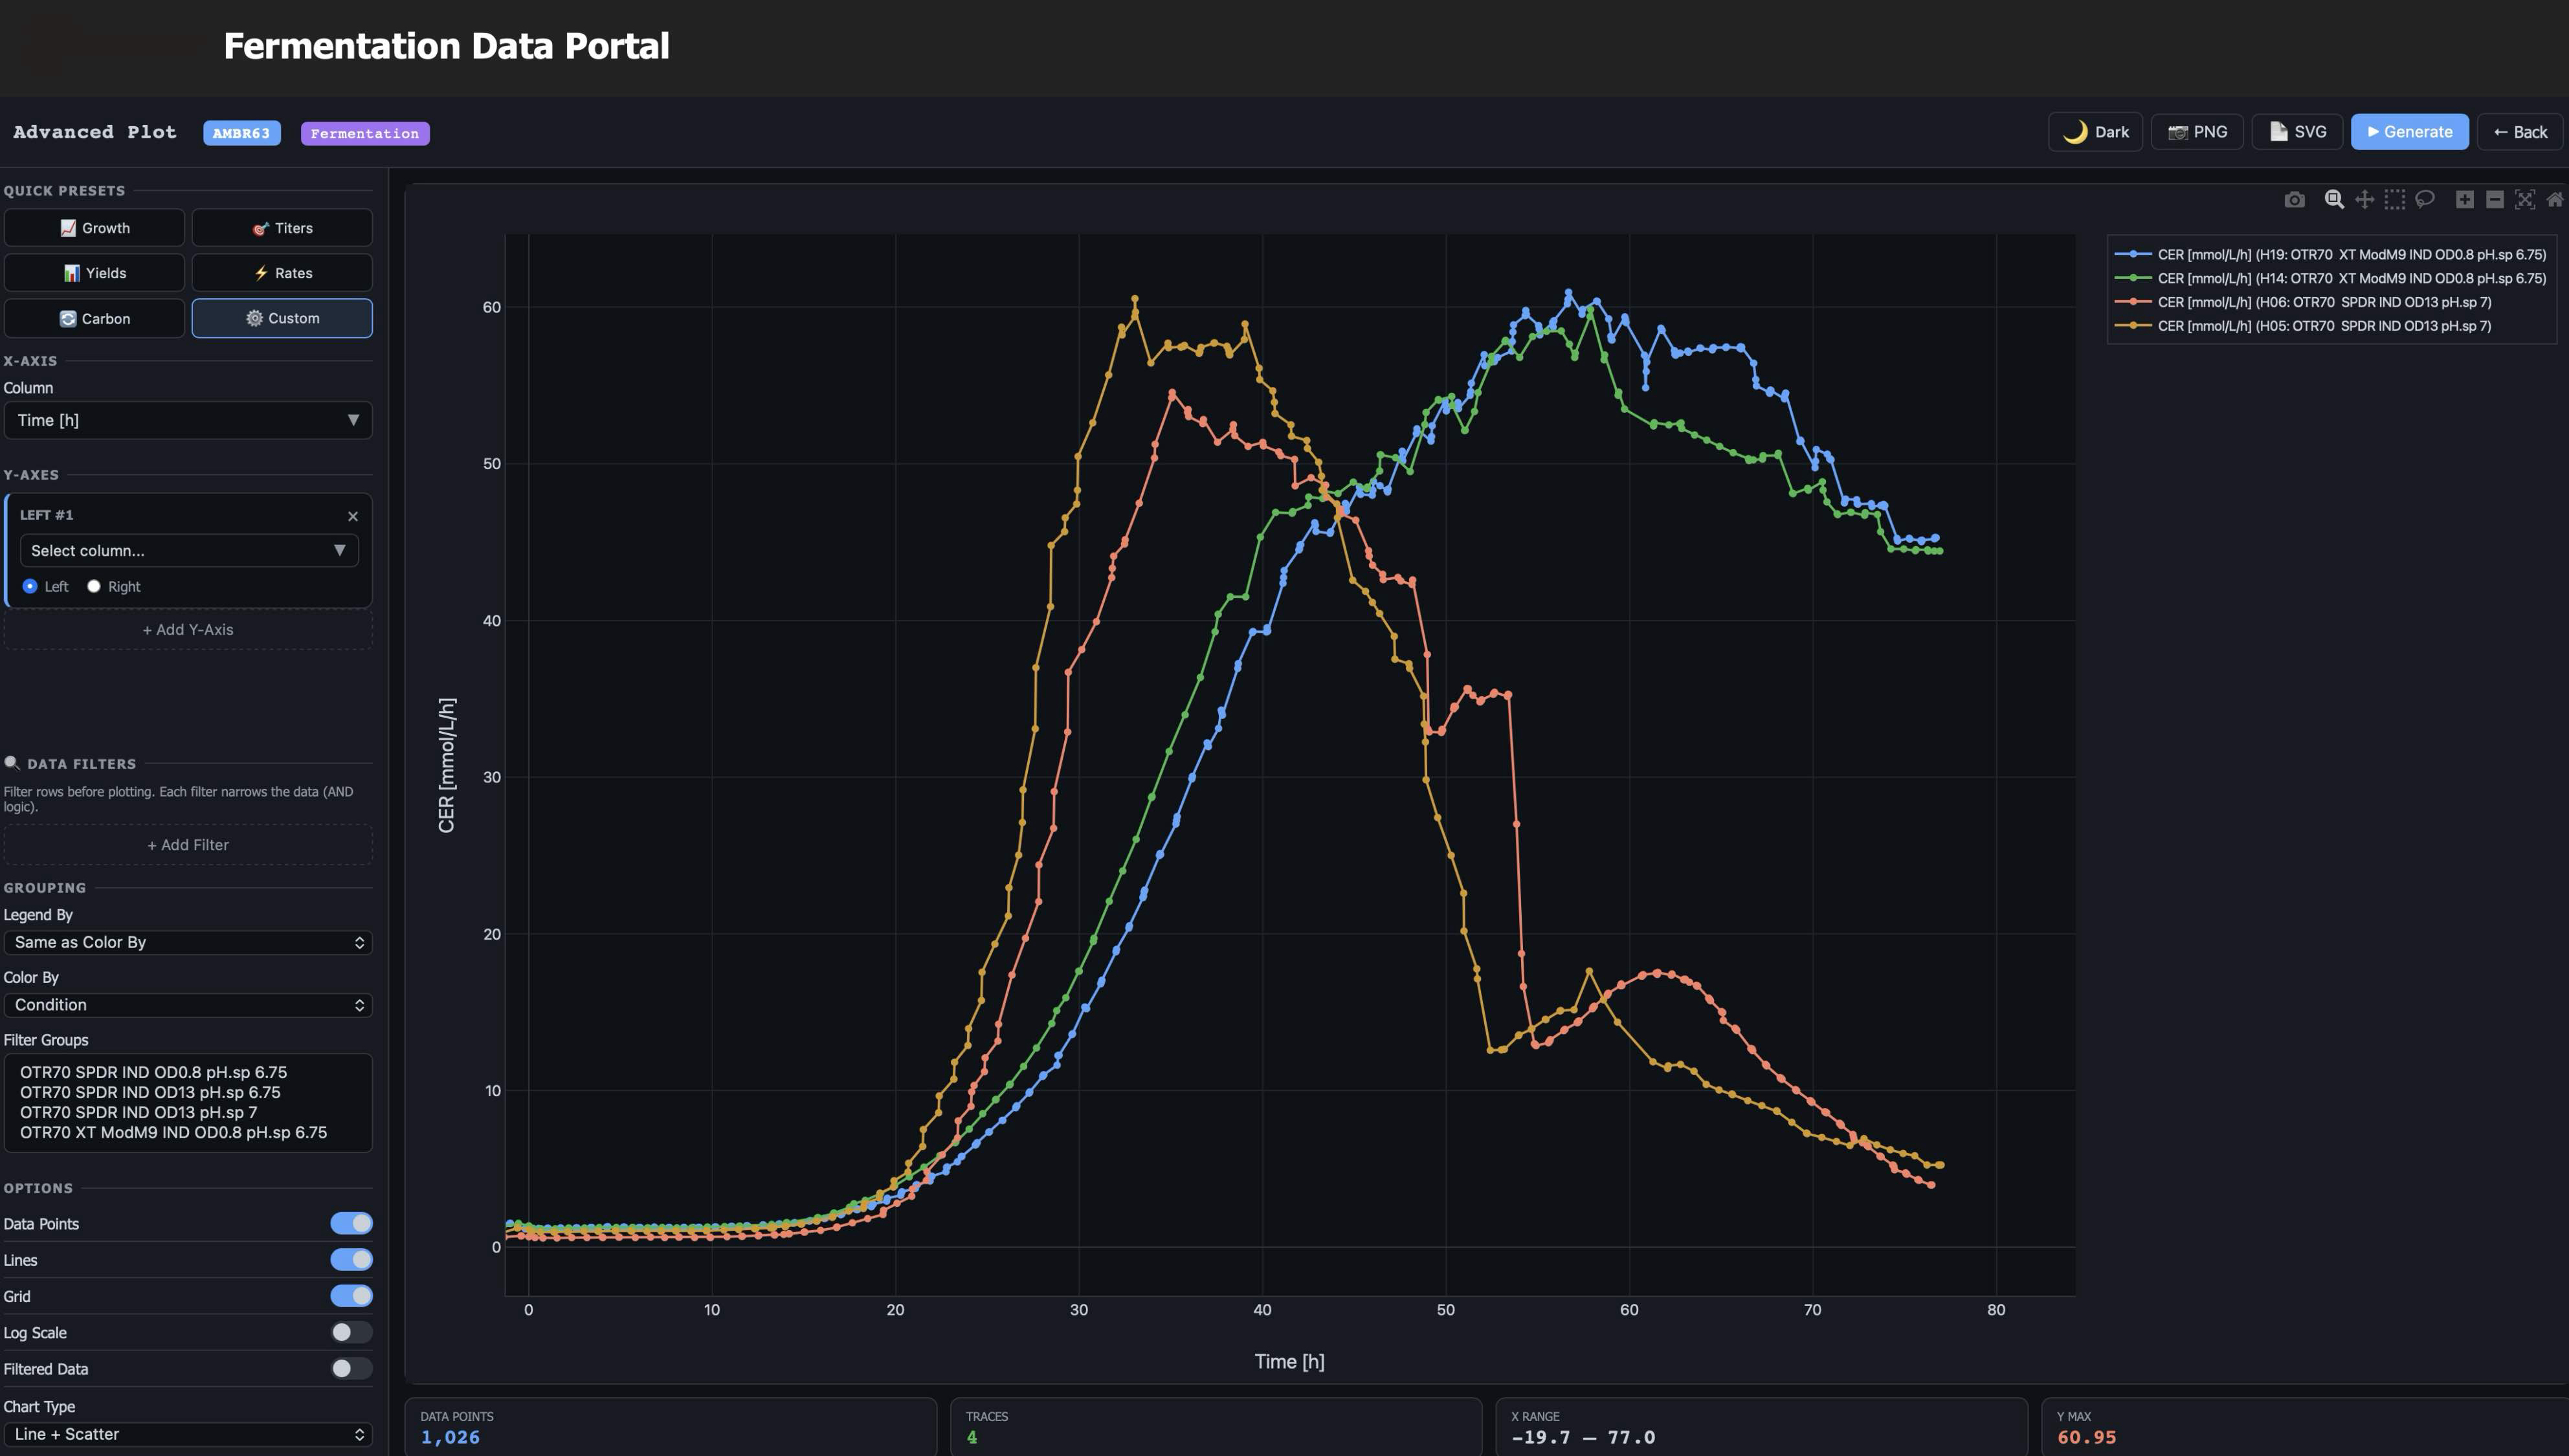Viewport: 2569px width, 1456px height.
Task: Open the Color By Condition dropdown
Action: (188, 1004)
